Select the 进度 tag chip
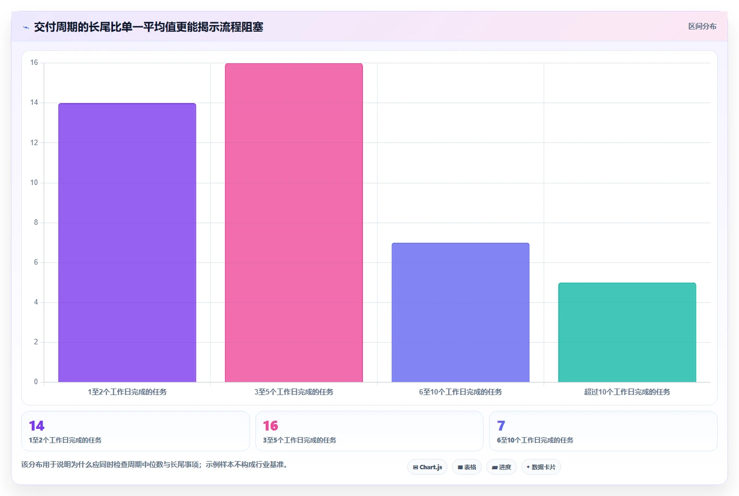The width and height of the screenshot is (739, 496). (502, 467)
